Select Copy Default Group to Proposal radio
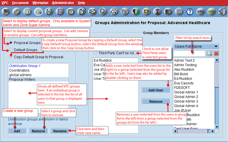This screenshot has height=142, width=228. click(x=11, y=57)
